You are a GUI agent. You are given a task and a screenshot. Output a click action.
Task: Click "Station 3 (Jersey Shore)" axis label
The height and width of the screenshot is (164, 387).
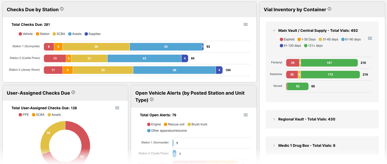click(x=24, y=70)
